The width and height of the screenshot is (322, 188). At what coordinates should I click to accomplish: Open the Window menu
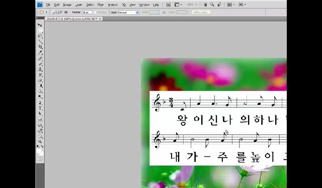[144, 5]
